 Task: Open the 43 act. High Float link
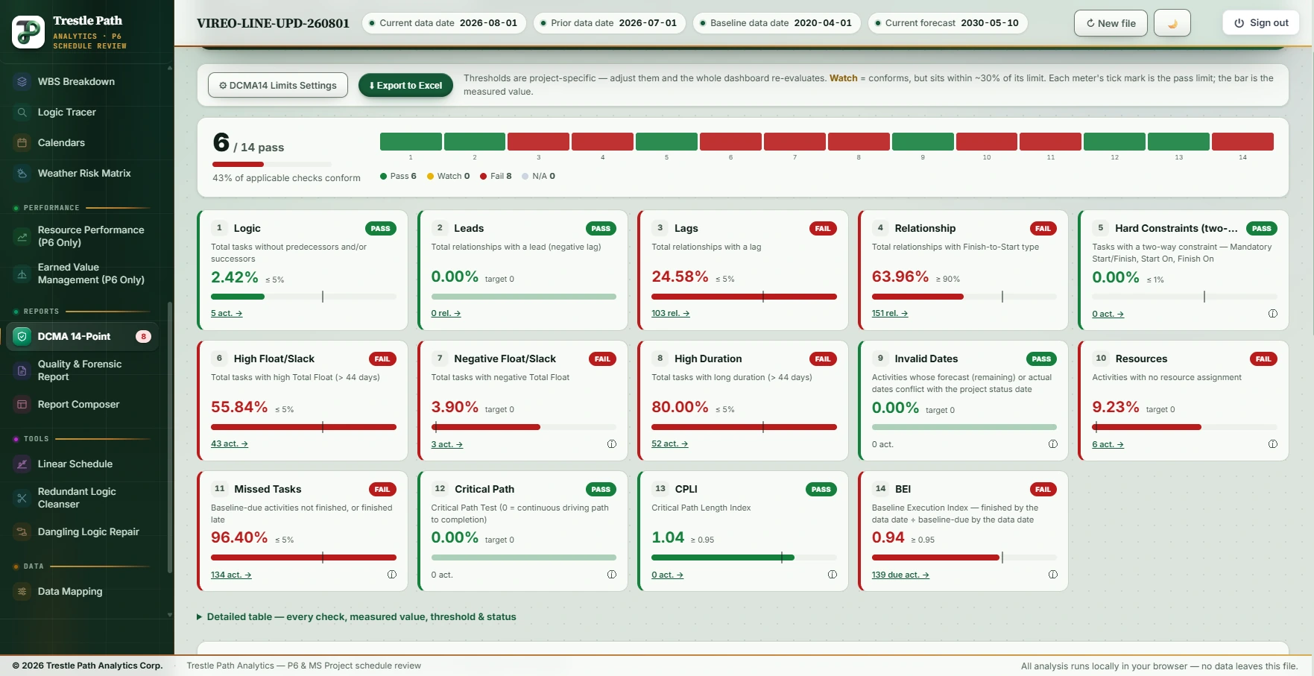point(230,444)
